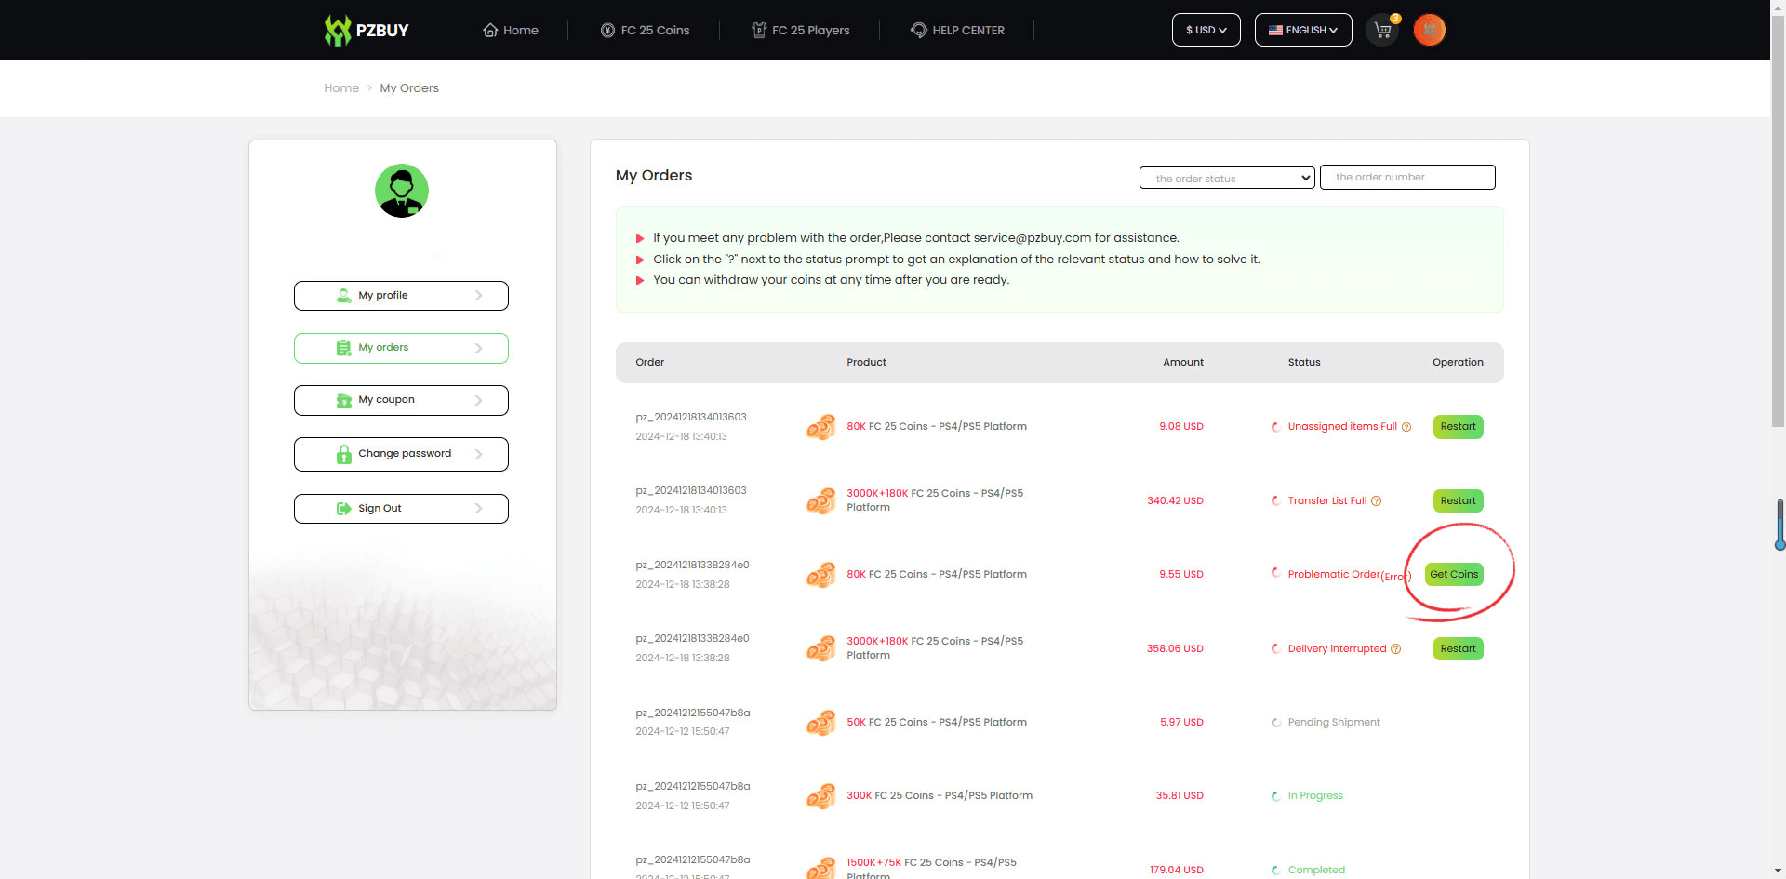The height and width of the screenshot is (879, 1786).
Task: Click the orange user avatar in header
Action: [x=1430, y=30]
